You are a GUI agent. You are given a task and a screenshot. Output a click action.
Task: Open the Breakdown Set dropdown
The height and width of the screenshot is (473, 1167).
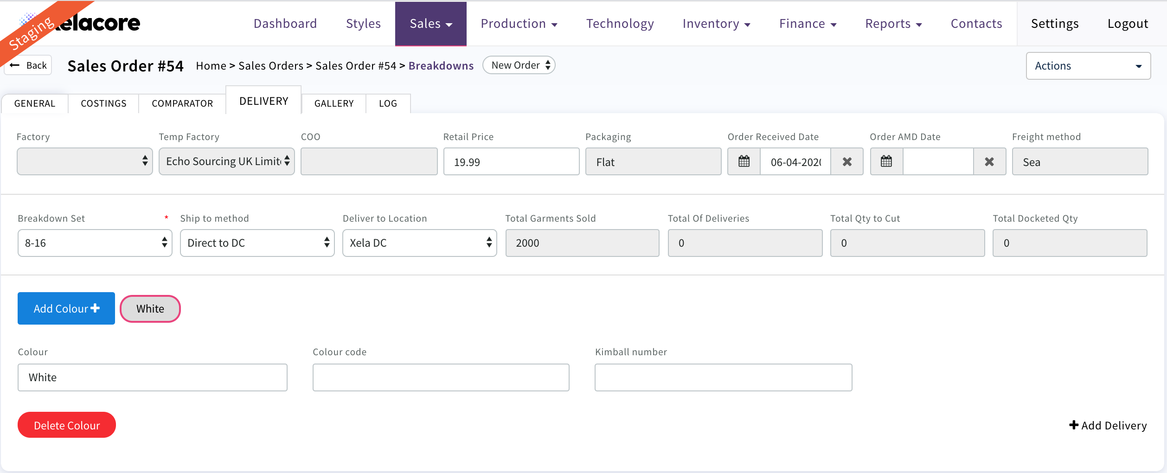point(95,243)
